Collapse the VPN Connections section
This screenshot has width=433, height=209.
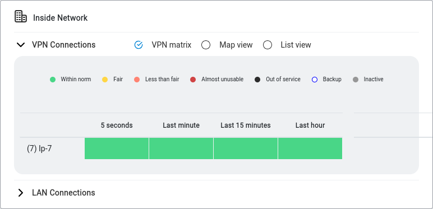[x=21, y=45]
